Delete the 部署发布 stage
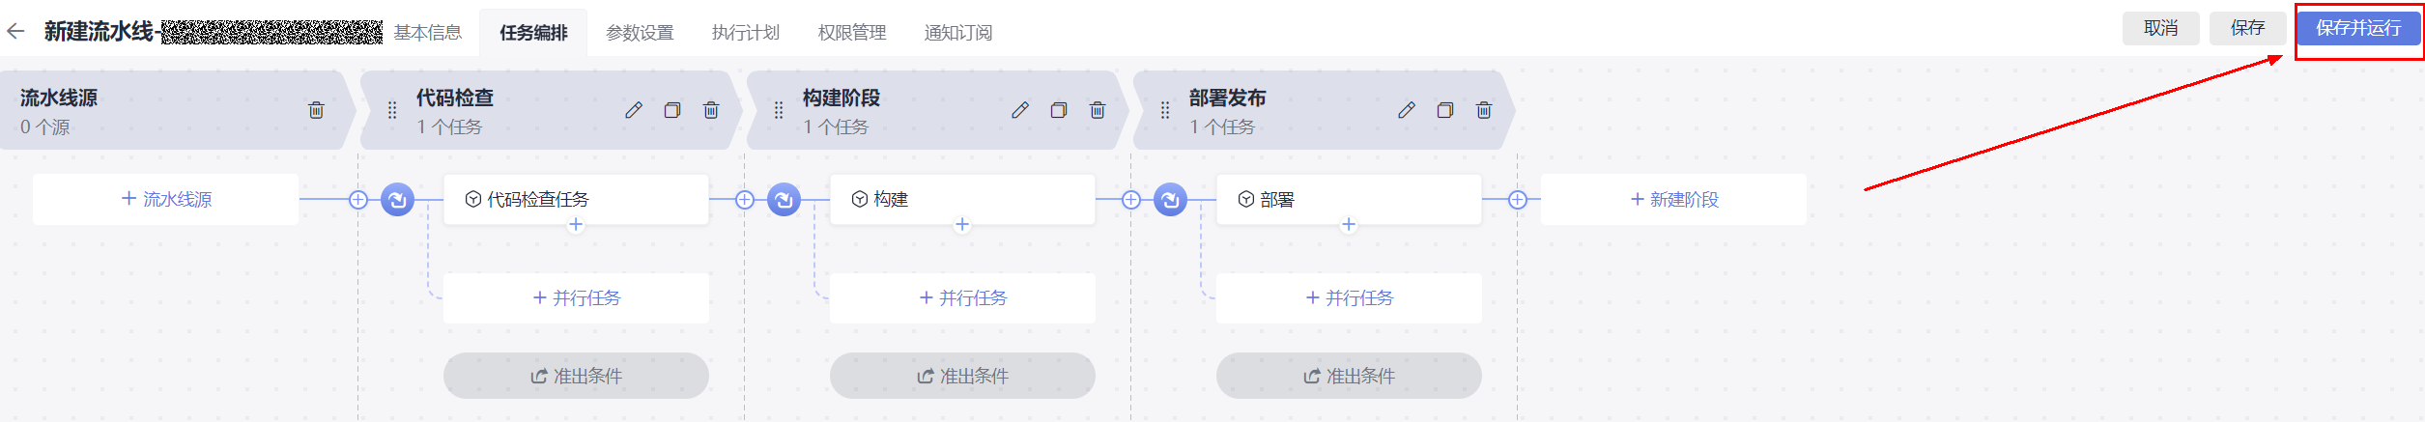The image size is (2425, 422). [x=1484, y=110]
